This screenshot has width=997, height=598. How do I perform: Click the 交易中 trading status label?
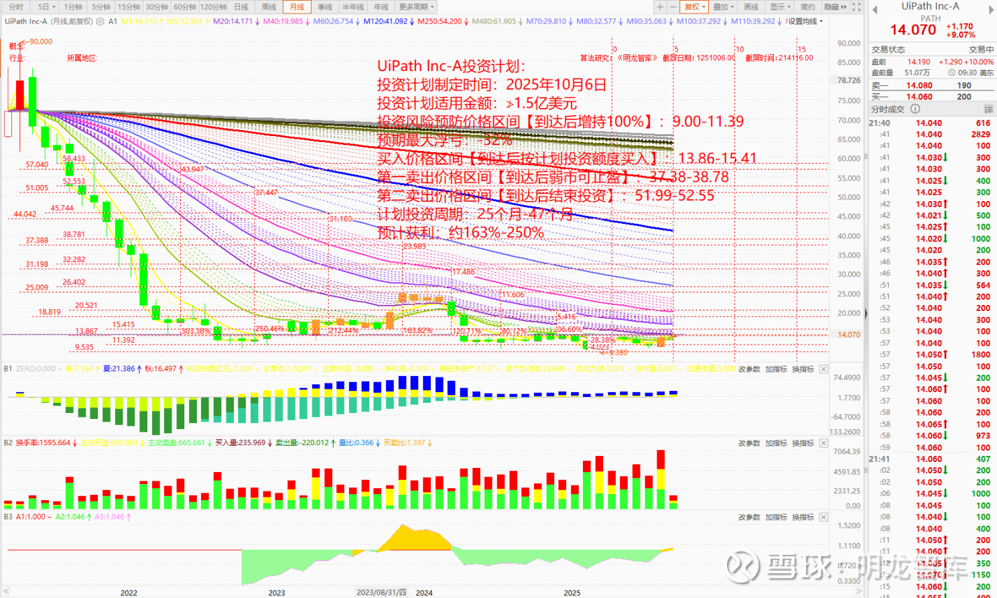[x=981, y=50]
